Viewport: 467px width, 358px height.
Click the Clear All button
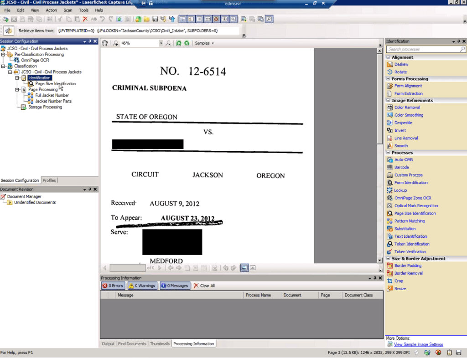[x=204, y=286]
